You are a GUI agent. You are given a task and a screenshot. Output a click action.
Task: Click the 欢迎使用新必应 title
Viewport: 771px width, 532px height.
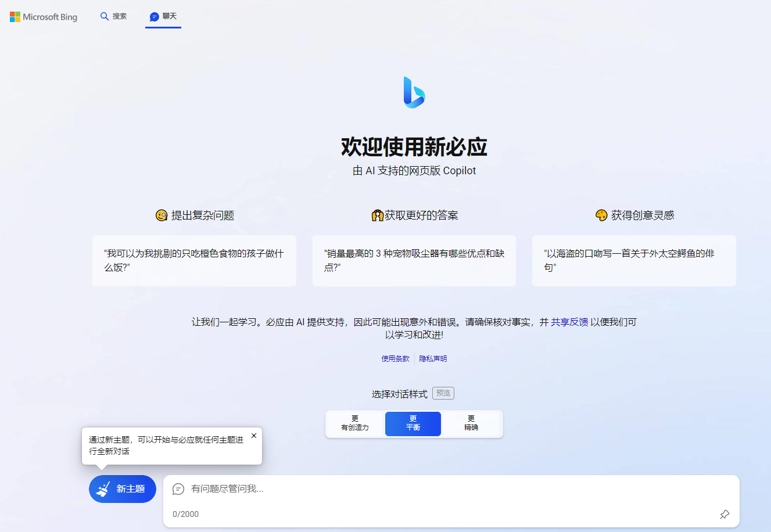[414, 147]
